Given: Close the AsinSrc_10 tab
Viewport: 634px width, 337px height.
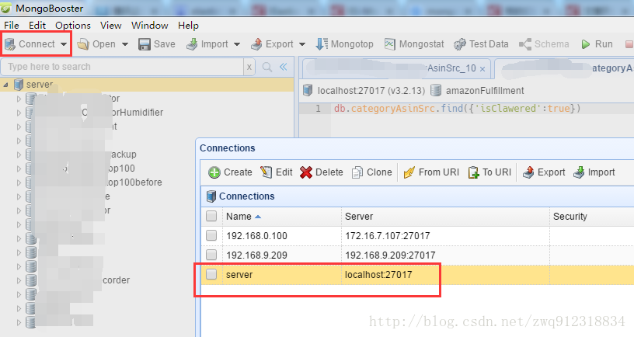Looking at the screenshot, I should 482,69.
